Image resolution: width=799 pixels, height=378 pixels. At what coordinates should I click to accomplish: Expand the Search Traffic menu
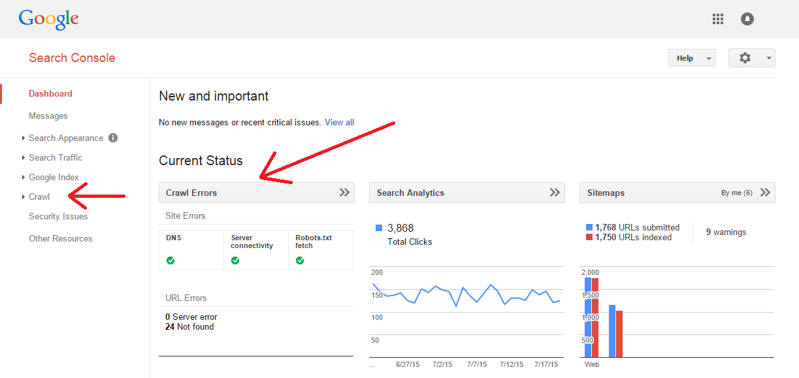[55, 157]
